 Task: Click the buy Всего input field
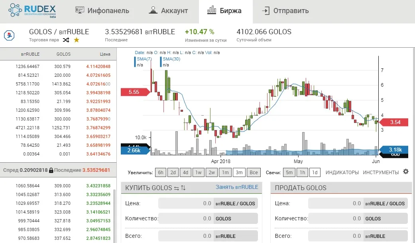186,236
